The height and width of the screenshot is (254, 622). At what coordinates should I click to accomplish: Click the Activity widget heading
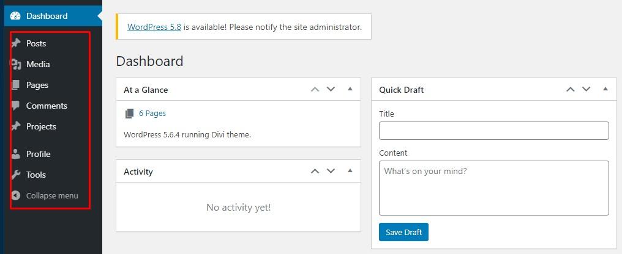tap(138, 172)
